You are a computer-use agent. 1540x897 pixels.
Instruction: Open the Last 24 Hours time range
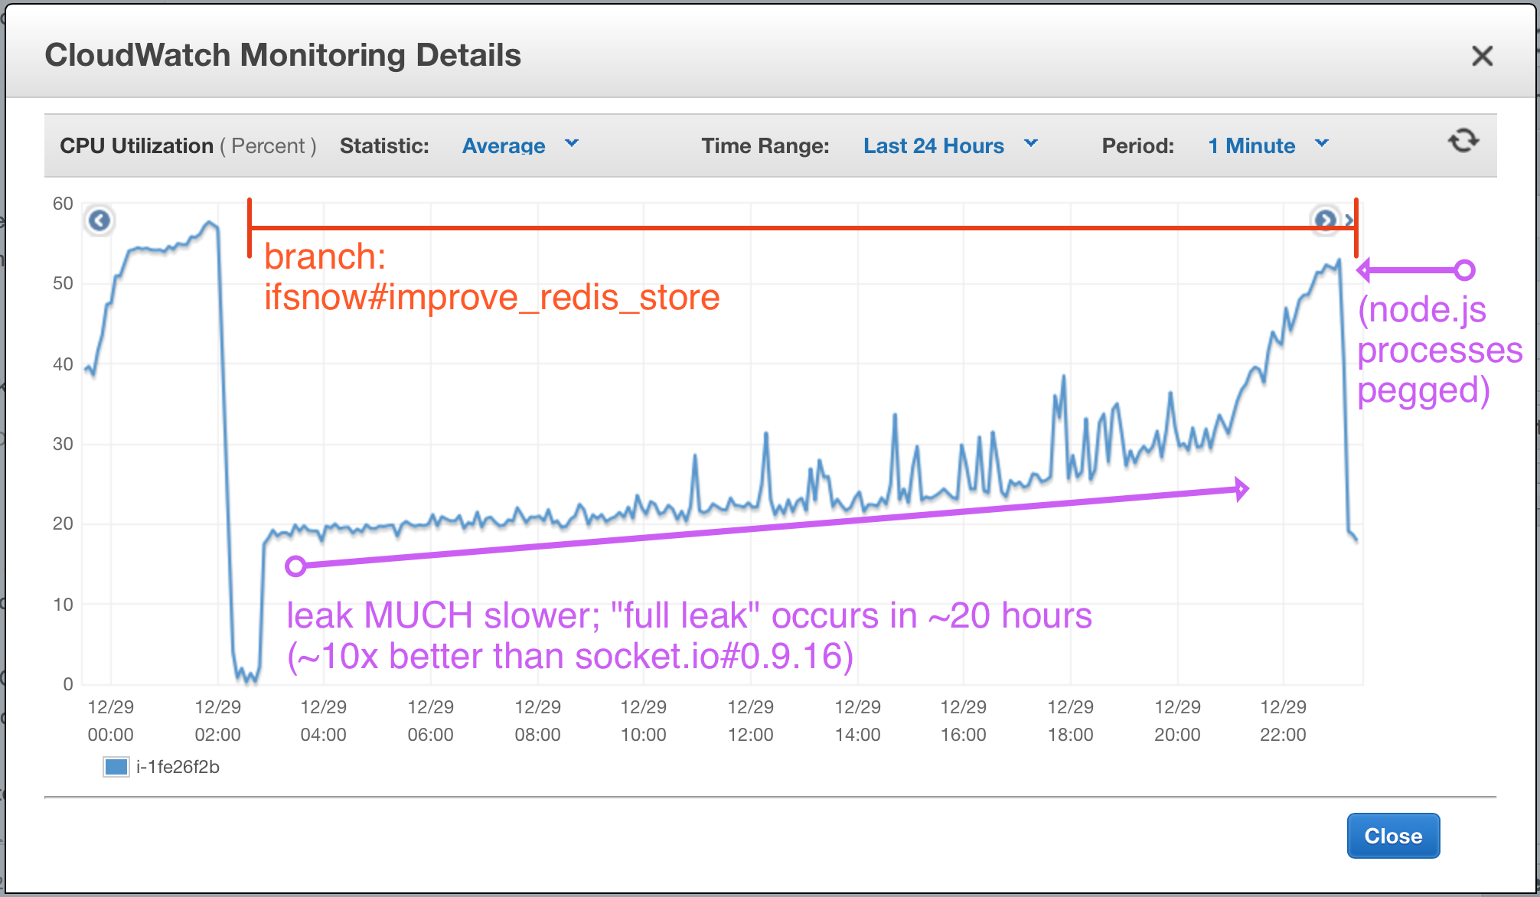point(934,145)
